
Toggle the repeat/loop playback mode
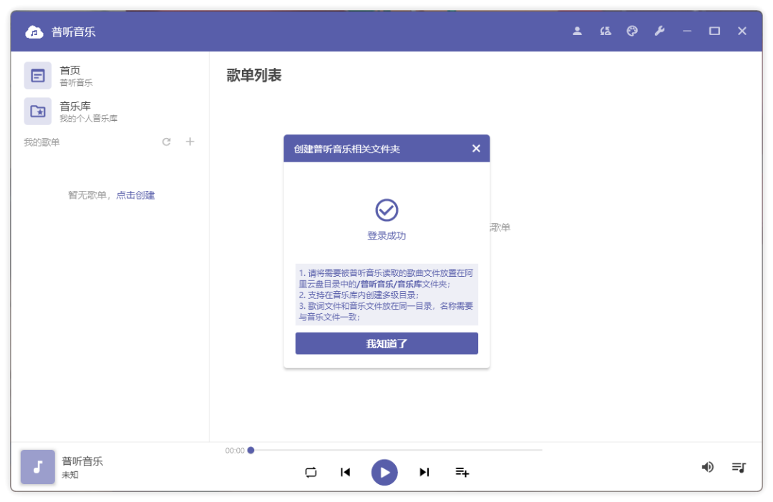pos(311,472)
